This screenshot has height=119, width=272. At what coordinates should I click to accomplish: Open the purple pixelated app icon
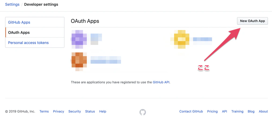point(79,39)
